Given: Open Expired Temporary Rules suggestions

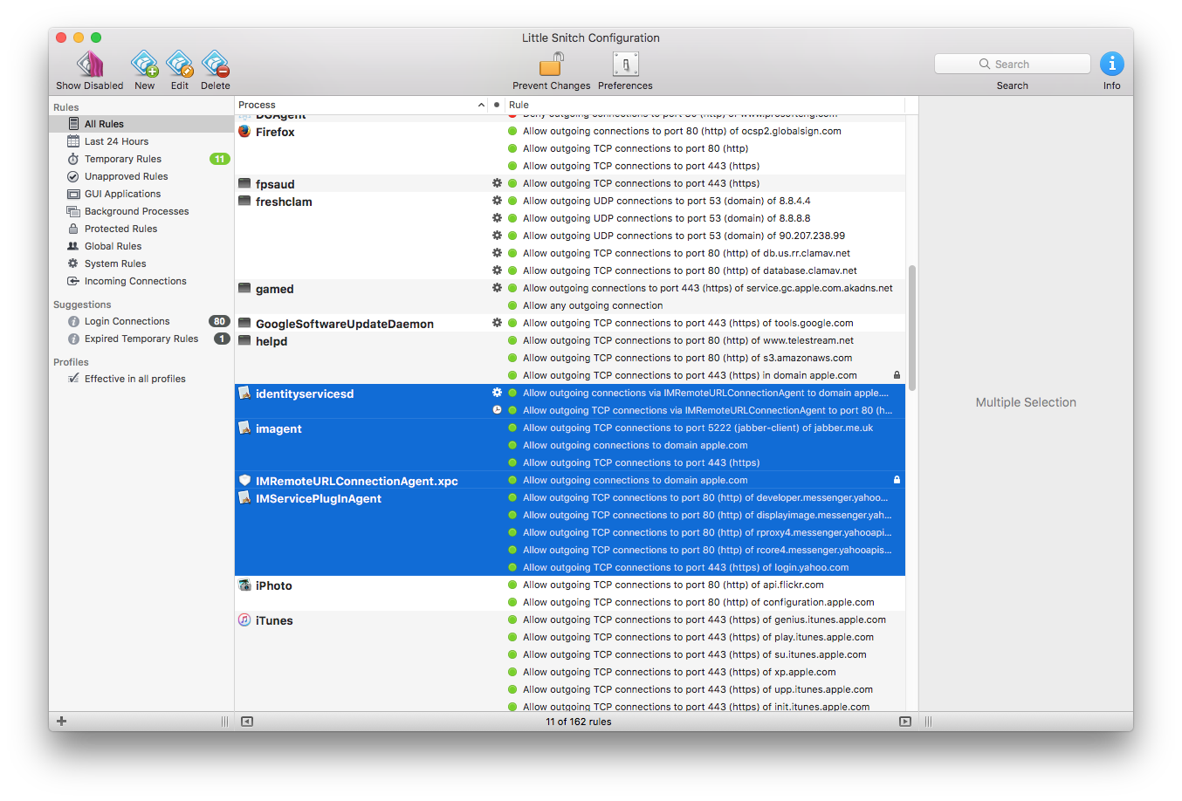Looking at the screenshot, I should (141, 339).
